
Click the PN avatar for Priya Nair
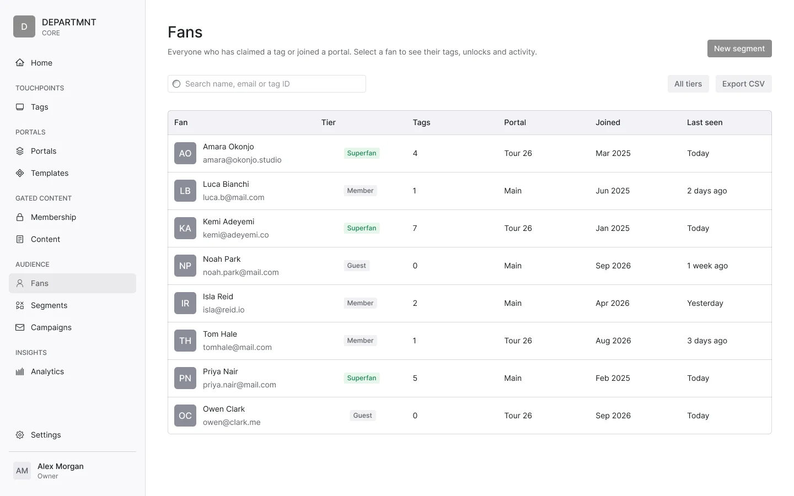coord(185,378)
